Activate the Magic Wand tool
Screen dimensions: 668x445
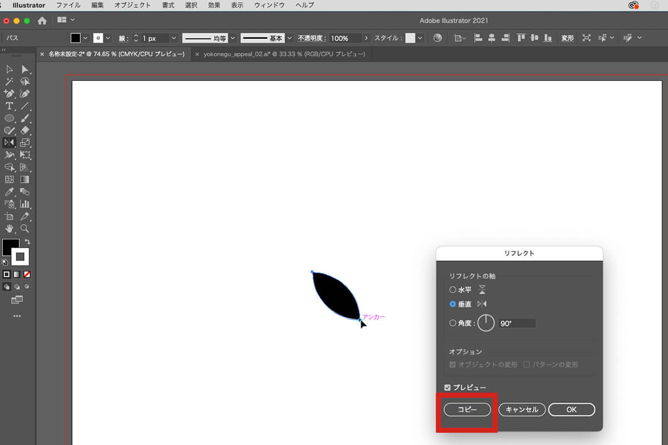(9, 82)
